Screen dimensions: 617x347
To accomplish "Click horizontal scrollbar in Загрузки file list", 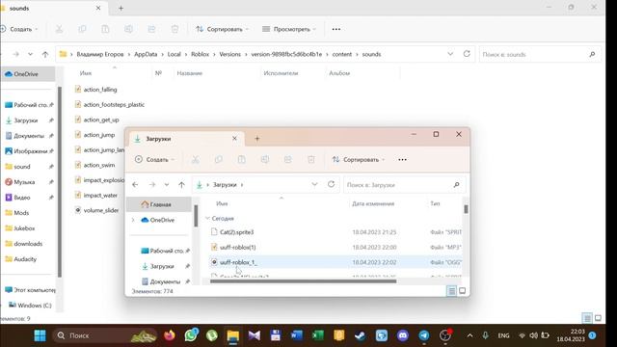I will pos(303,280).
